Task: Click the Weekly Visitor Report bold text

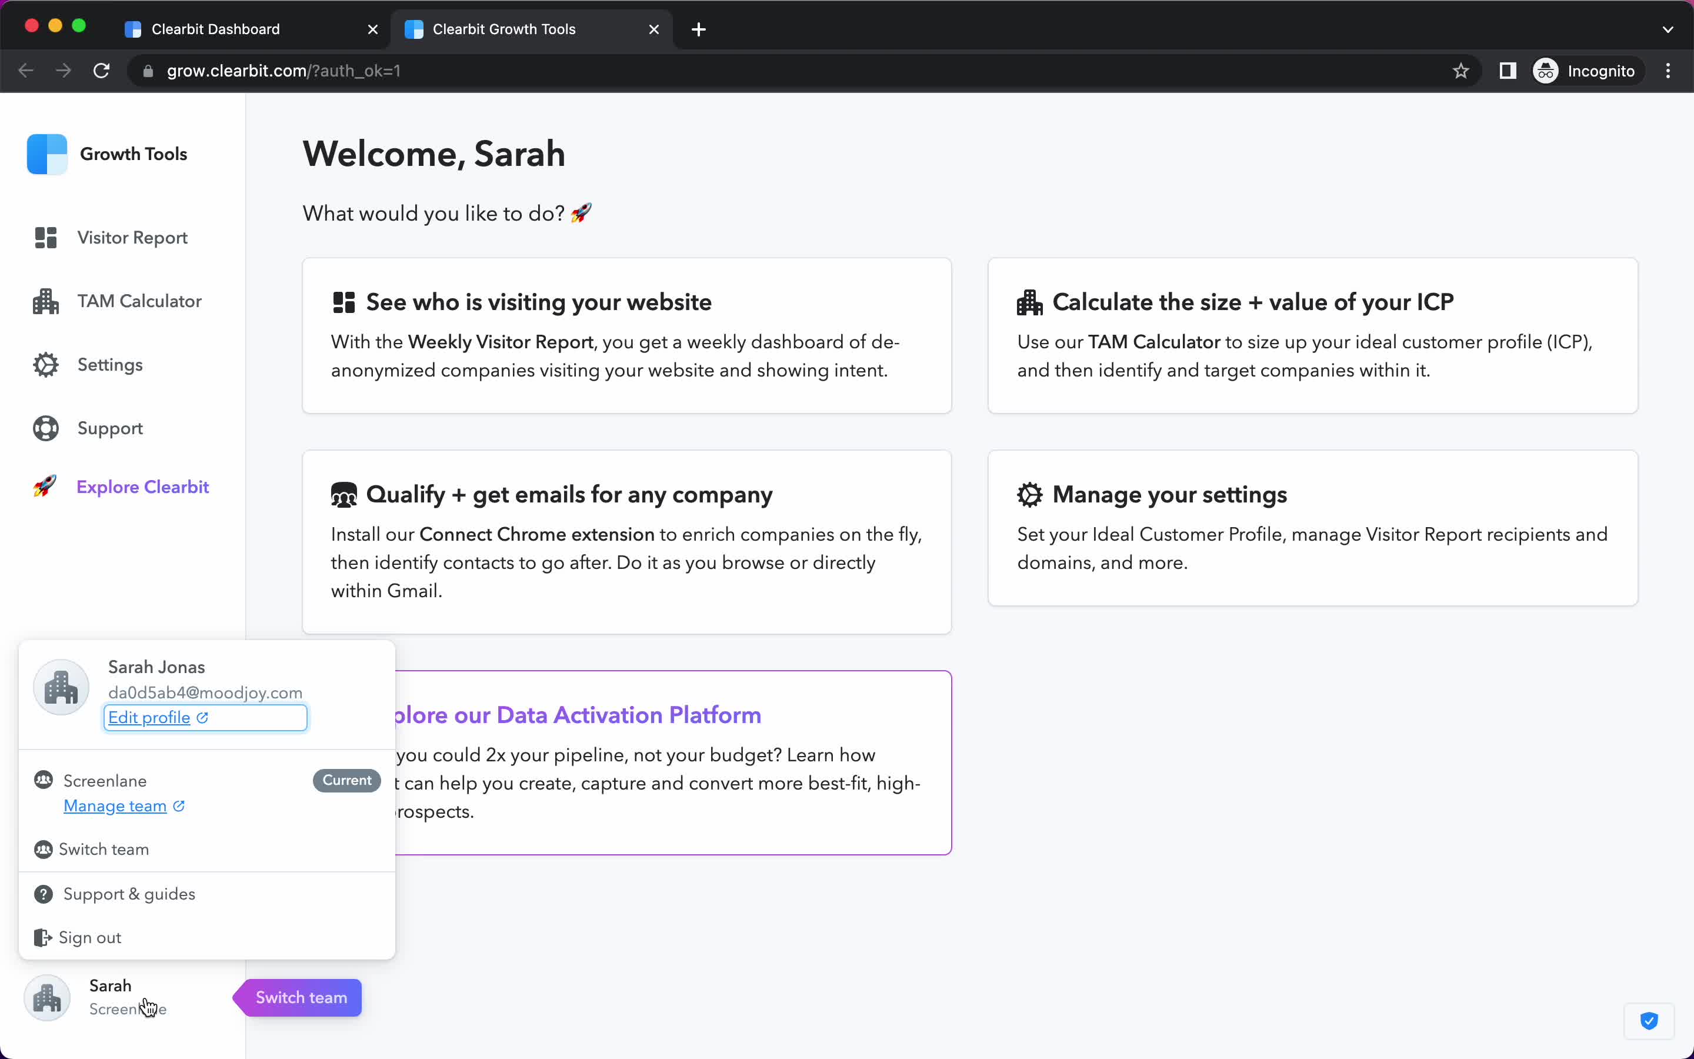Action: [x=501, y=342]
